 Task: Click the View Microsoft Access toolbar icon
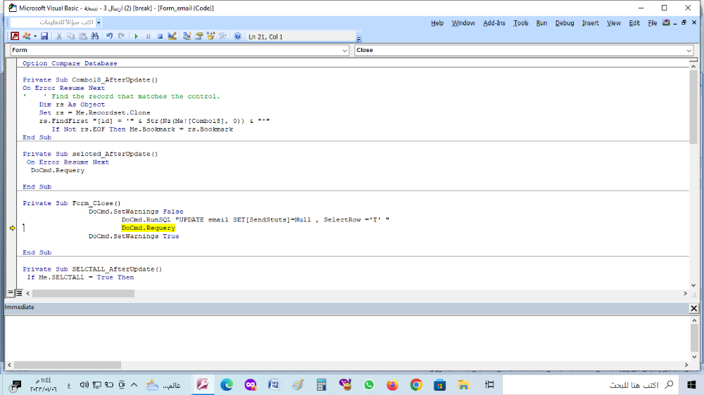(15, 37)
